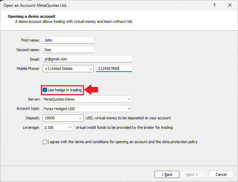Click the help question mark icon
This screenshot has height=182, width=238.
pyautogui.click(x=214, y=5)
